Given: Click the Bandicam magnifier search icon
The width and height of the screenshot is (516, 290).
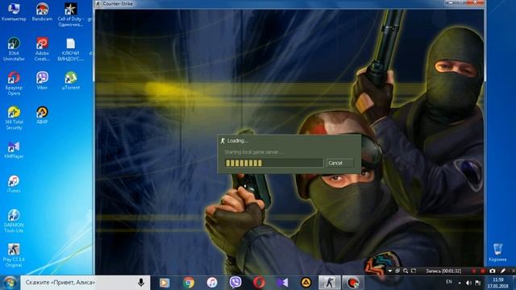Looking at the screenshot, I should (406, 271).
